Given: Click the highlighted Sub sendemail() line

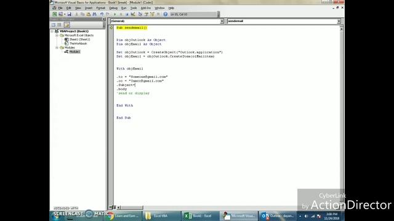Looking at the screenshot, I should click(x=132, y=28).
